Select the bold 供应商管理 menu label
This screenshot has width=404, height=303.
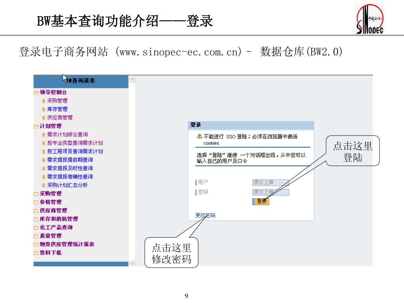[x=53, y=211]
